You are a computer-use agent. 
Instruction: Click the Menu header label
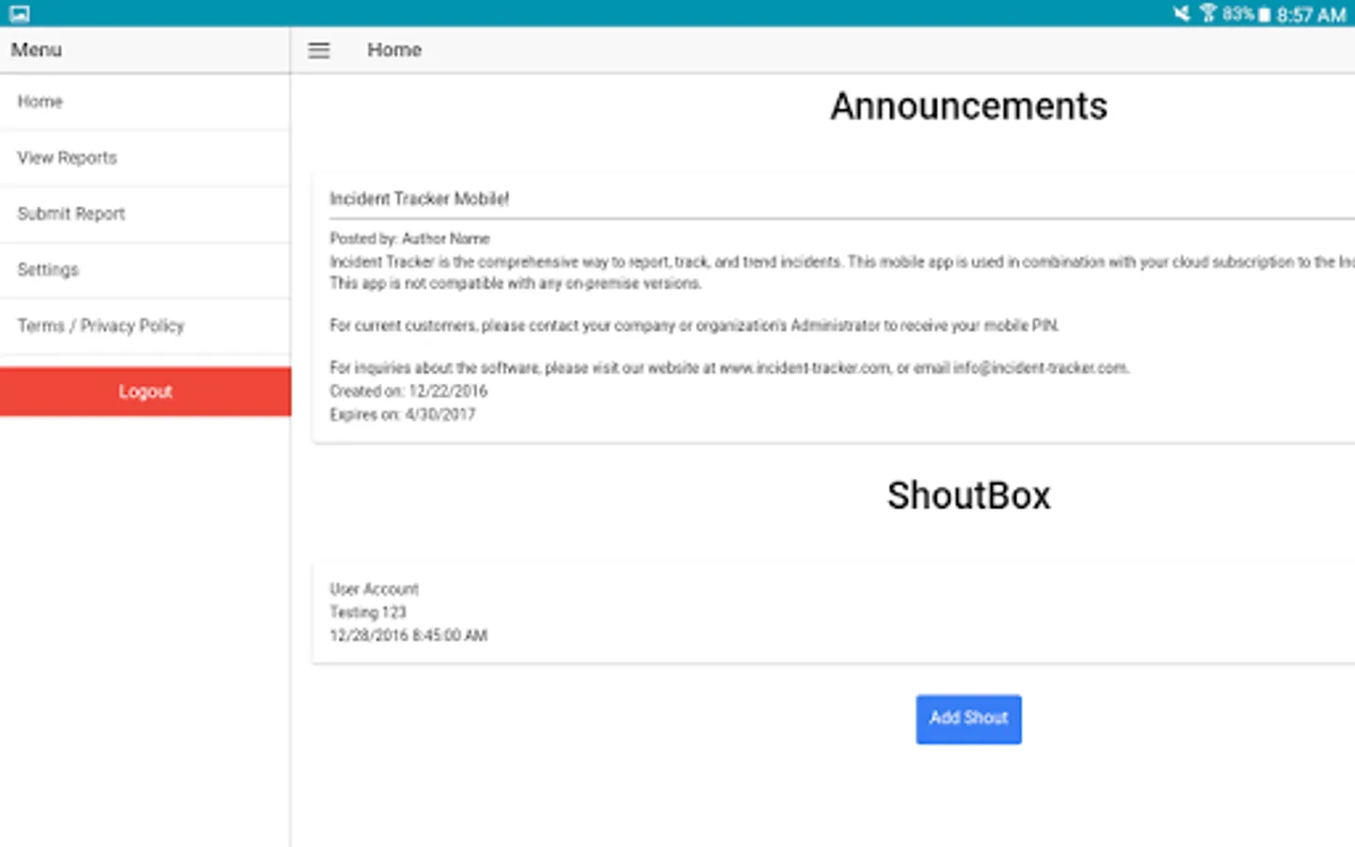(37, 50)
